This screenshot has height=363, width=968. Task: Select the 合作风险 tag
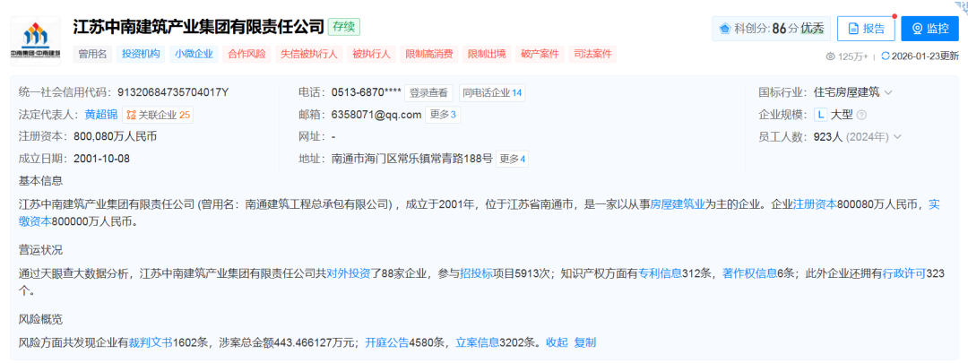(247, 54)
